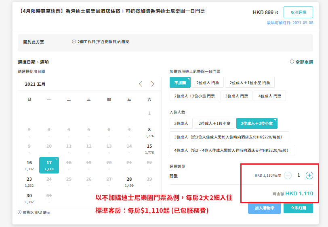
Task: Pick May 30 on calendar
Action: point(29,198)
